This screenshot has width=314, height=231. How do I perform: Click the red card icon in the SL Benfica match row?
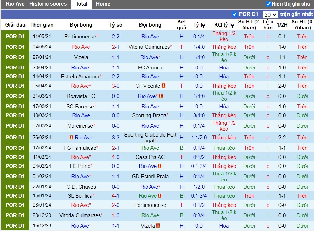(160, 196)
